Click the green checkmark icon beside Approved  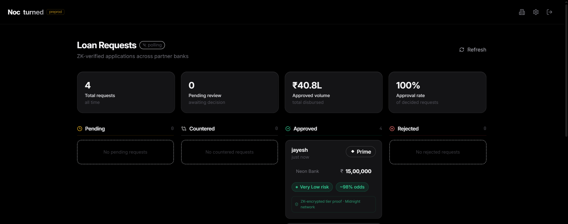288,129
